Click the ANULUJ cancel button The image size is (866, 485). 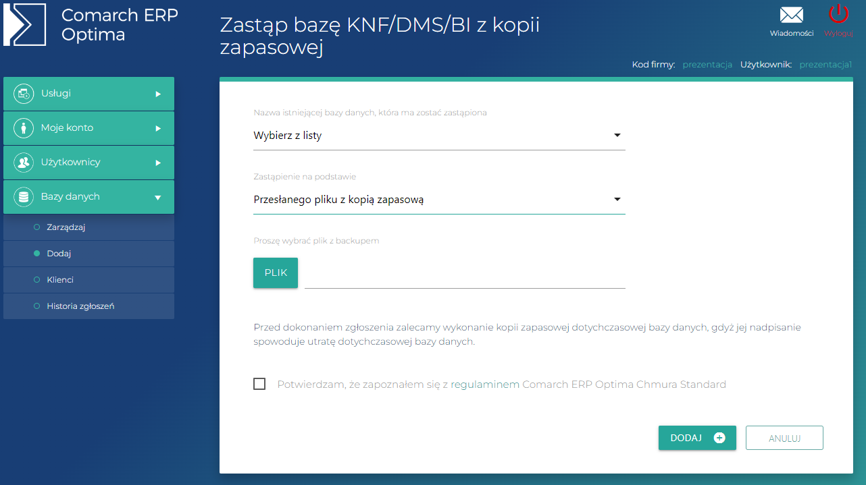[x=784, y=438]
